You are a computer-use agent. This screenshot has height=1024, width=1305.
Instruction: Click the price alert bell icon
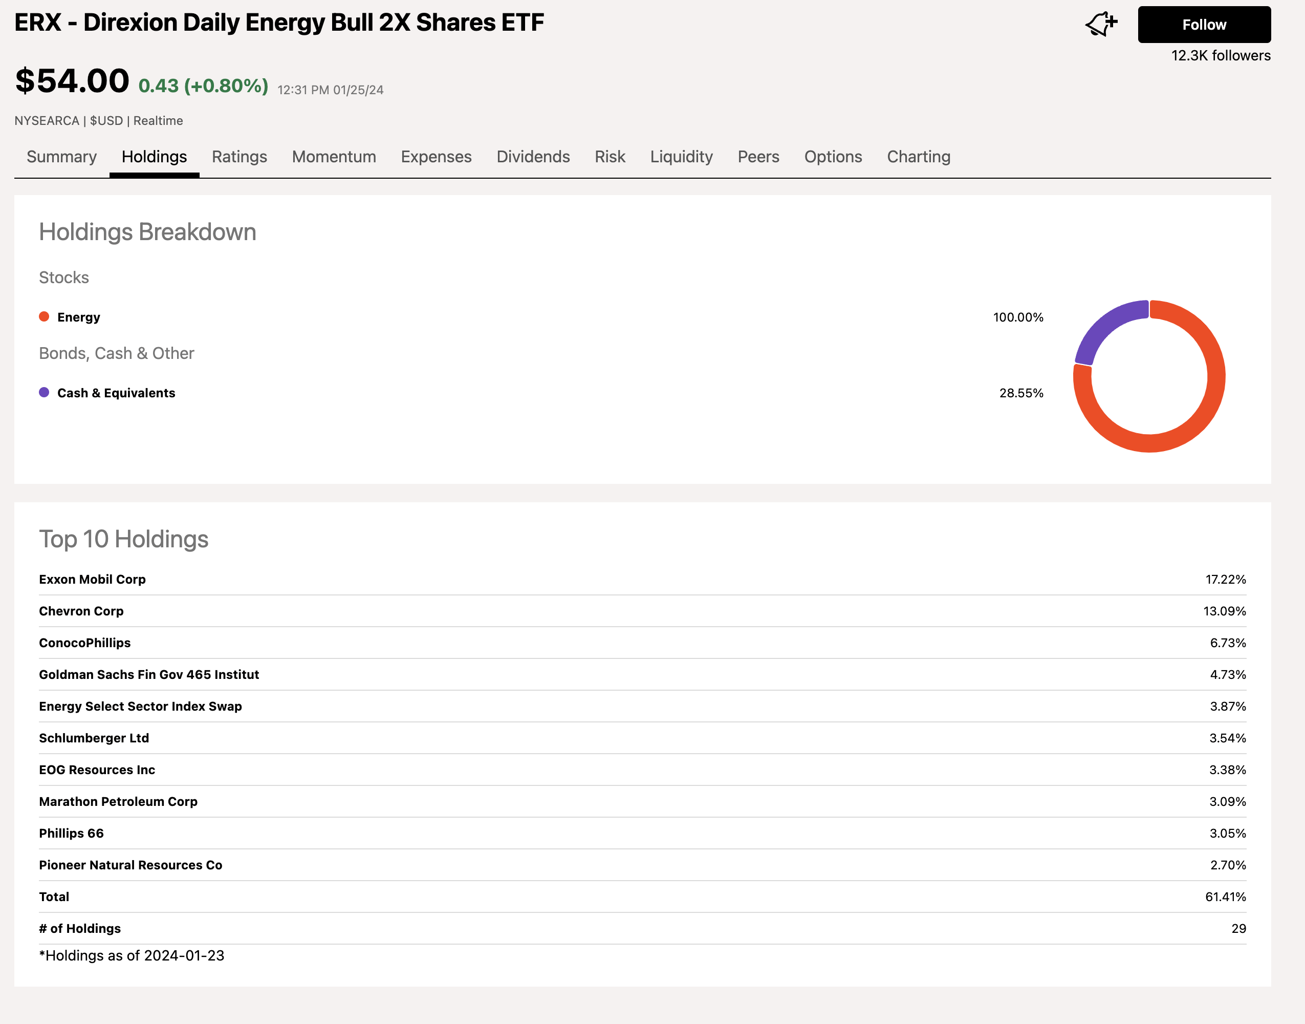coord(1100,25)
